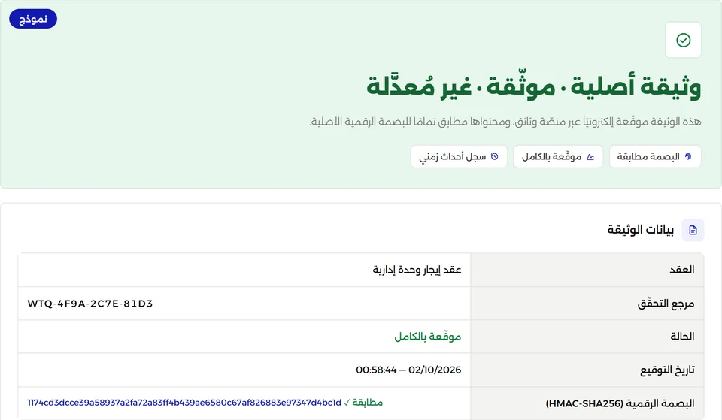Open the سجل أحداث زمني chip
The height and width of the screenshot is (420, 722).
(x=459, y=156)
